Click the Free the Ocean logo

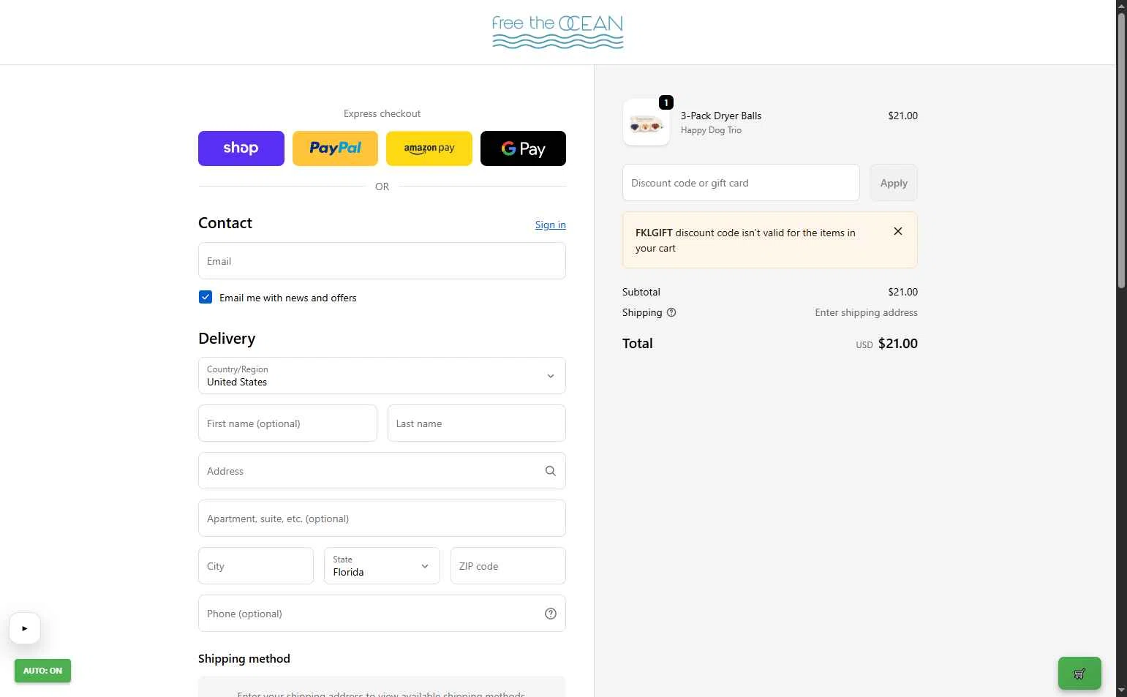[x=558, y=32]
